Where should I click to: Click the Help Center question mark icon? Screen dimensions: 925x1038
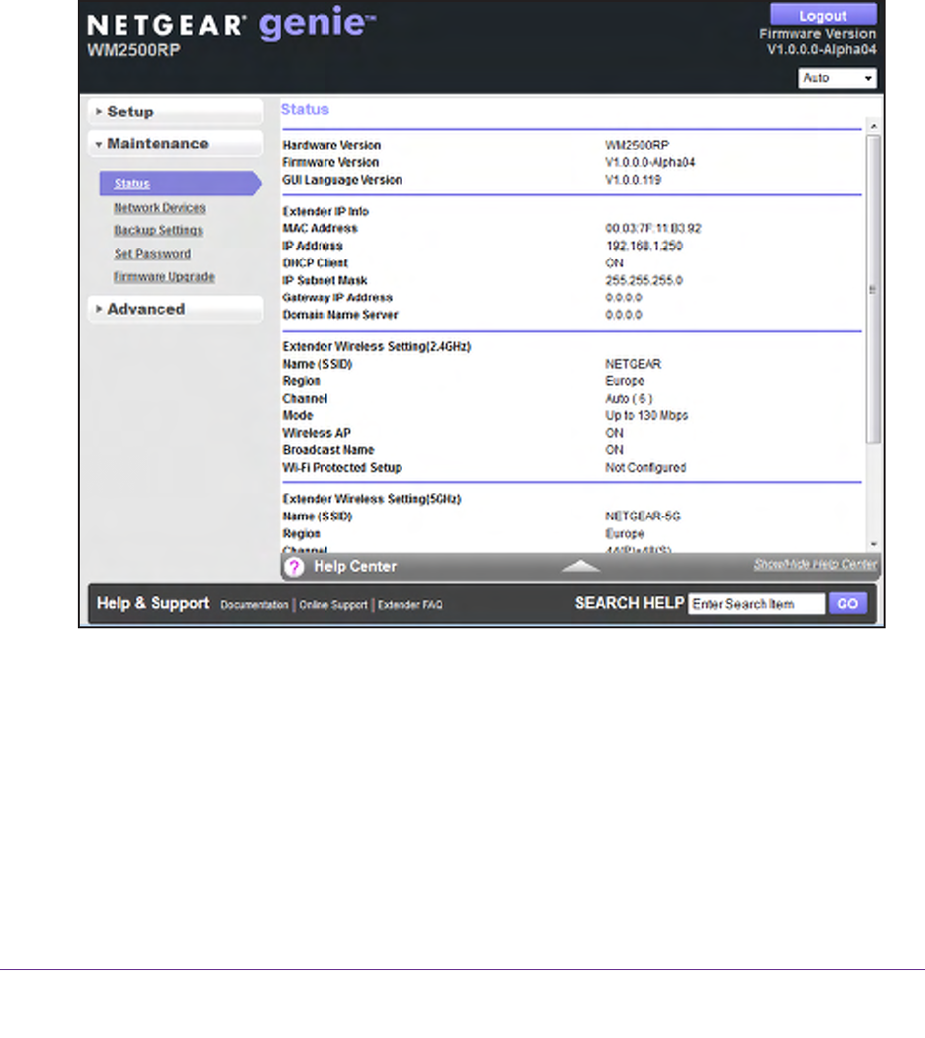(295, 566)
